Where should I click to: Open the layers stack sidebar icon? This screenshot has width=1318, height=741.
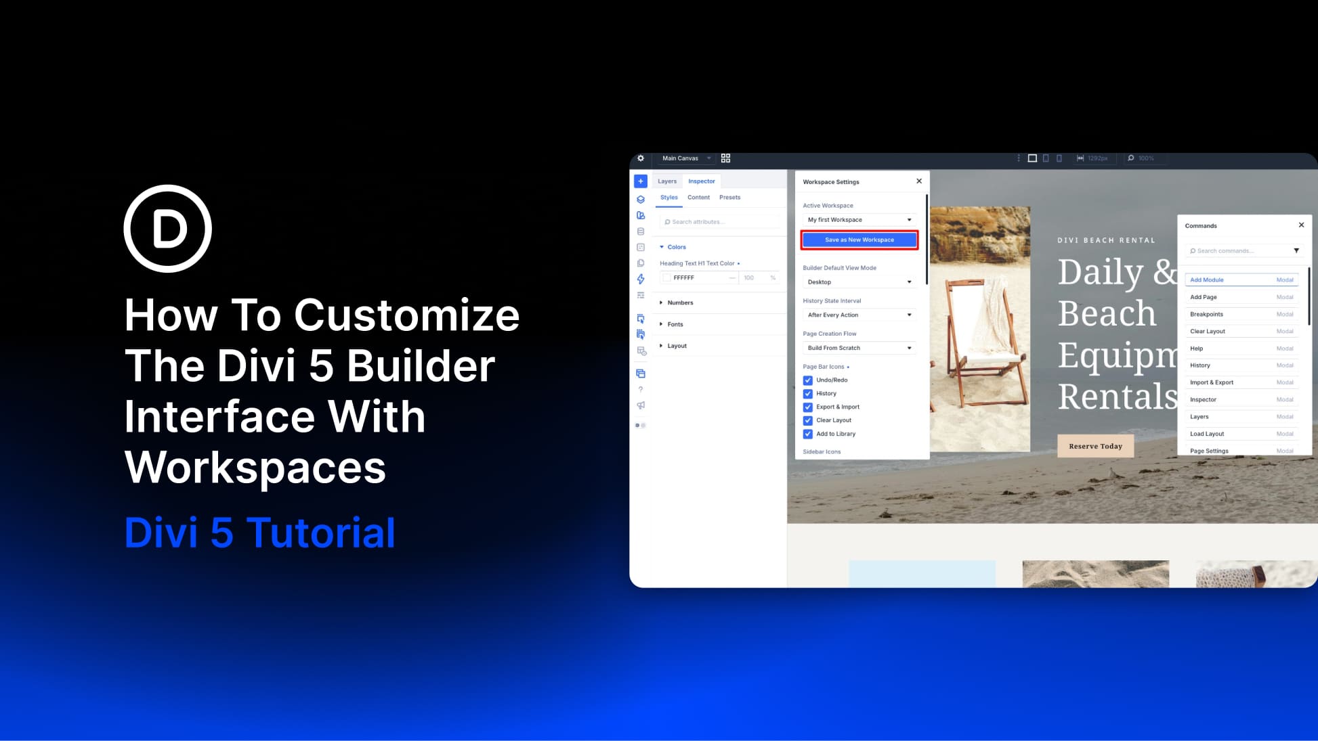click(641, 200)
